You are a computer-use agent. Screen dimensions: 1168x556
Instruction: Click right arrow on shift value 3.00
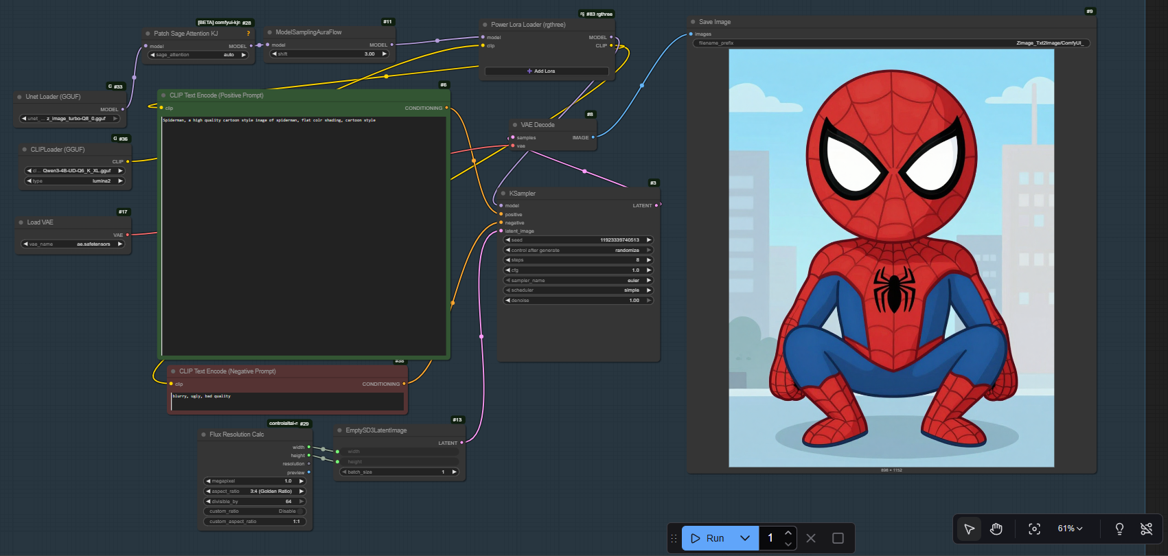[x=384, y=54]
